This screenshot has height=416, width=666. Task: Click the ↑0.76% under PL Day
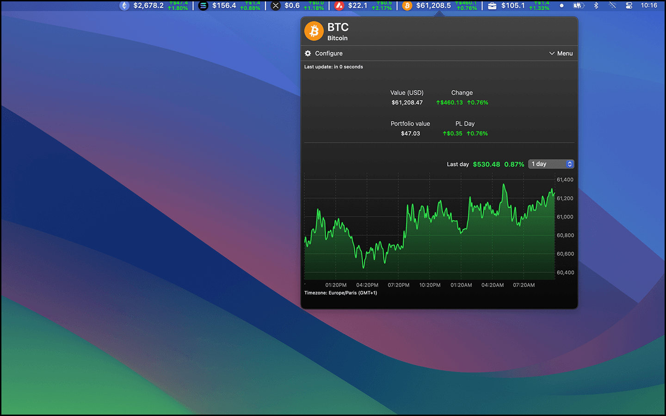pos(477,134)
